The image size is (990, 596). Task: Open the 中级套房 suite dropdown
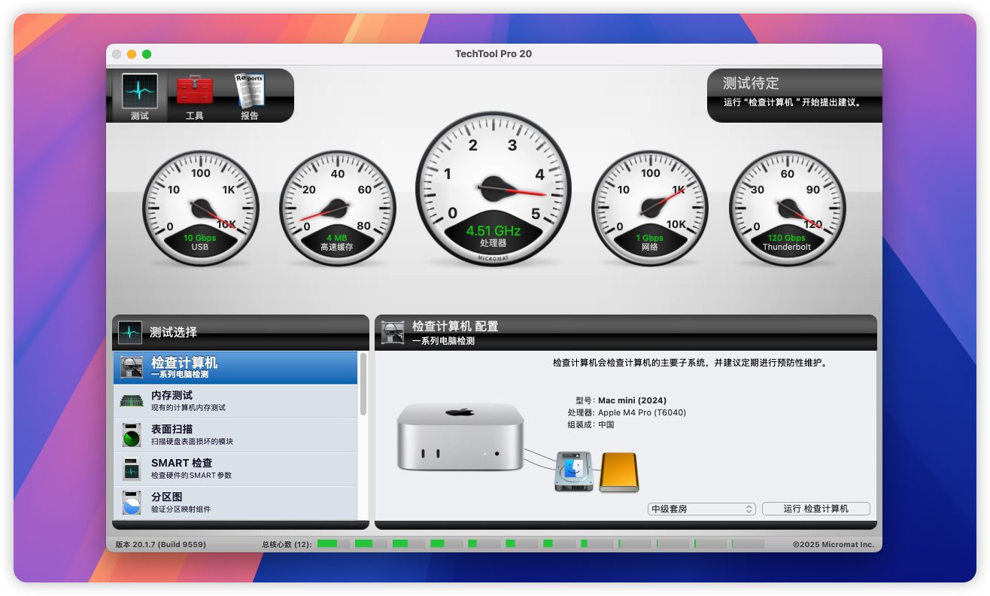coord(702,509)
